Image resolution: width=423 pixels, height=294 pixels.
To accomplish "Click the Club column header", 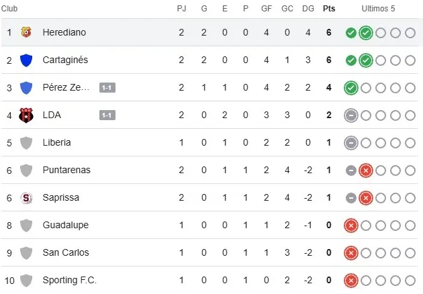I will pyautogui.click(x=9, y=8).
